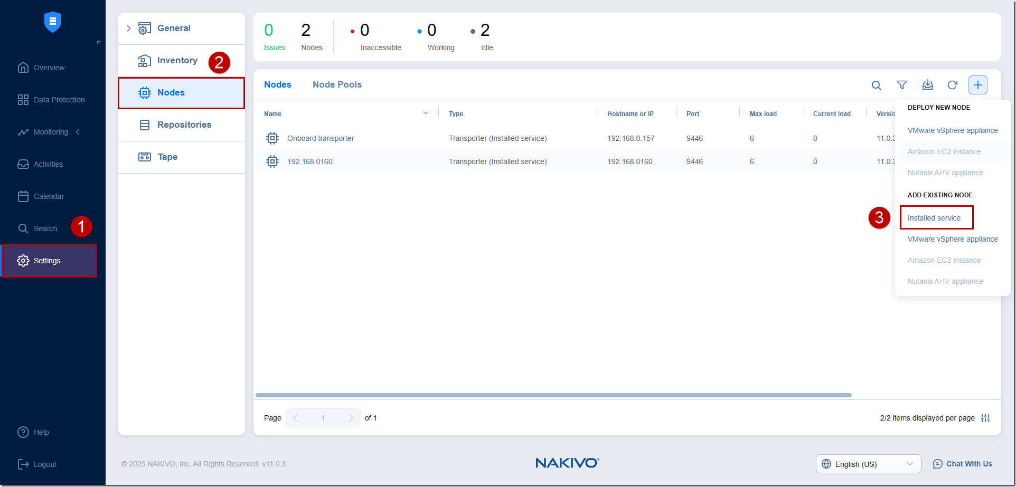Choose Amazon EC2 instance under Deploy New Node
Image resolution: width=1016 pixels, height=487 pixels.
tap(944, 151)
